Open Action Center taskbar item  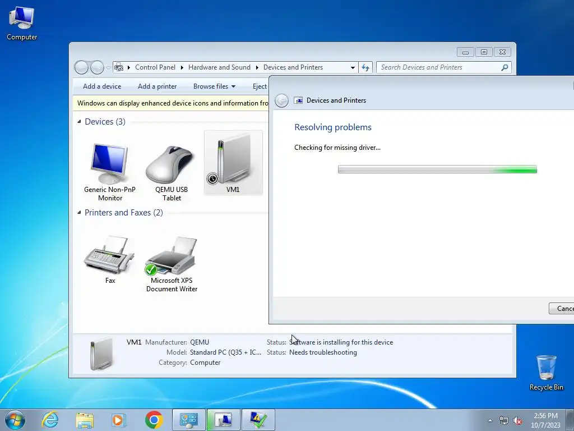258,420
